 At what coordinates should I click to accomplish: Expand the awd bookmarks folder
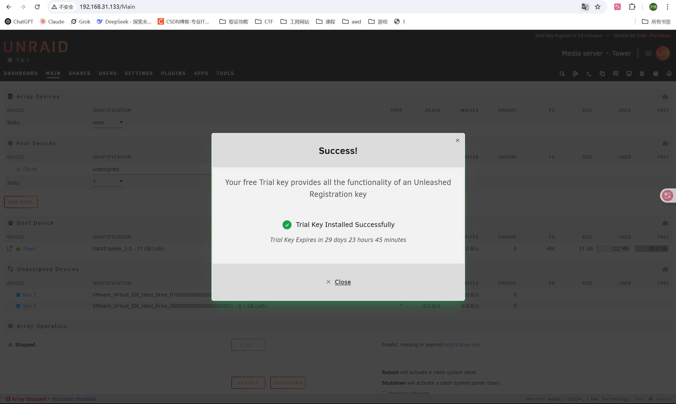(352, 22)
